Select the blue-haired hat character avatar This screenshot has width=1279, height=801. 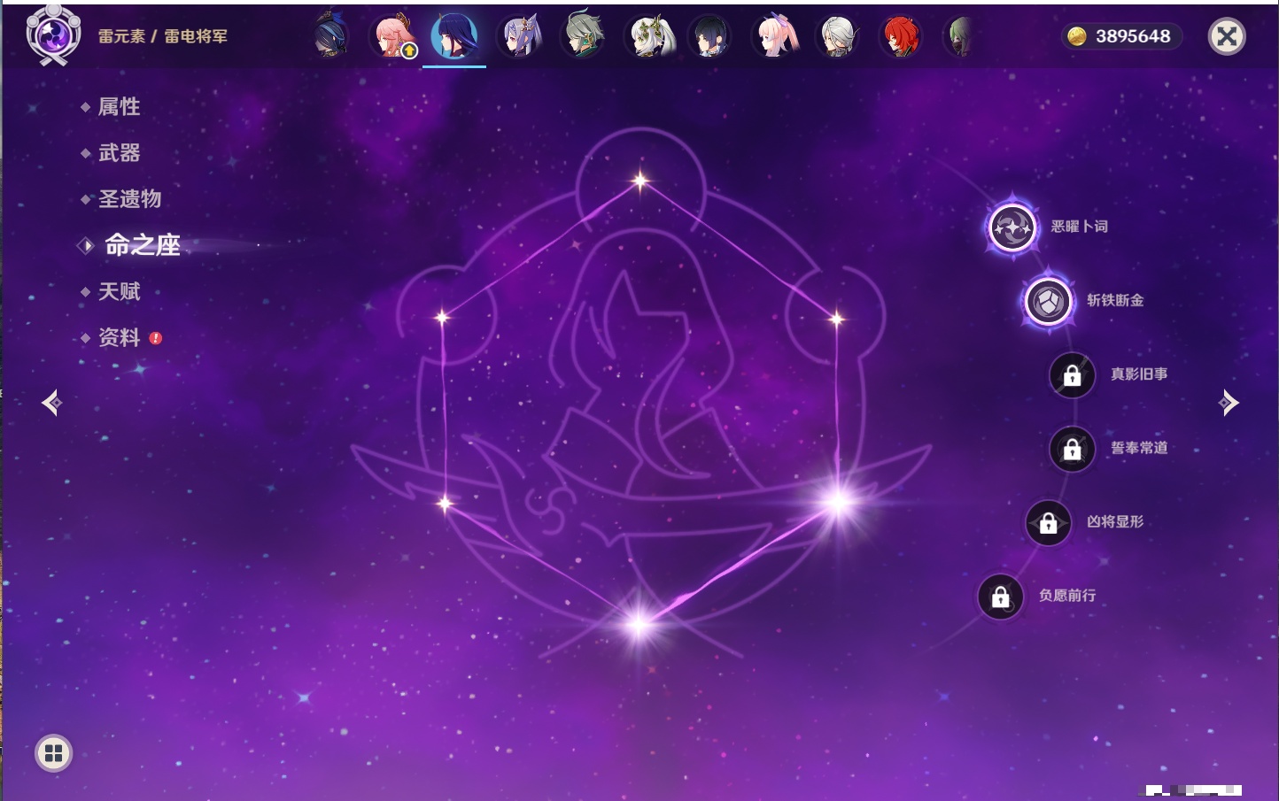pyautogui.click(x=330, y=35)
